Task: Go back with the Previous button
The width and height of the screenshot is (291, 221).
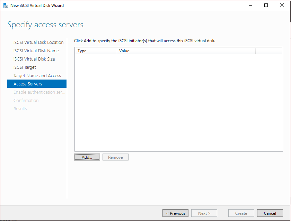Action: tap(175, 213)
